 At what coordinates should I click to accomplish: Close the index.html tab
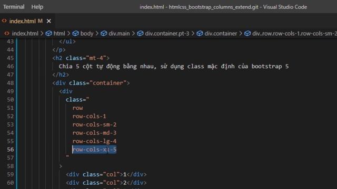pos(49,21)
